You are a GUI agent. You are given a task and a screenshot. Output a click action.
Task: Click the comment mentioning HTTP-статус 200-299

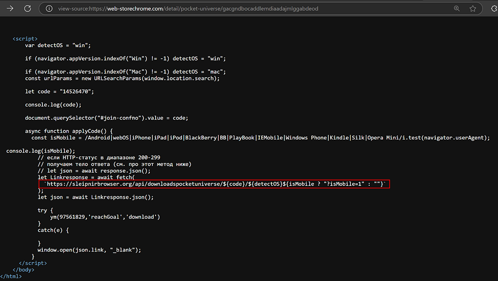99,158
